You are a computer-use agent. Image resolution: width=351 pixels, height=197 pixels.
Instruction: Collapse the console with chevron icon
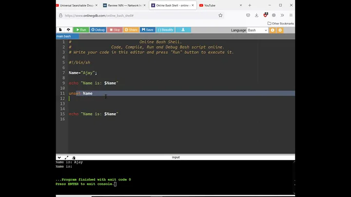click(x=59, y=158)
